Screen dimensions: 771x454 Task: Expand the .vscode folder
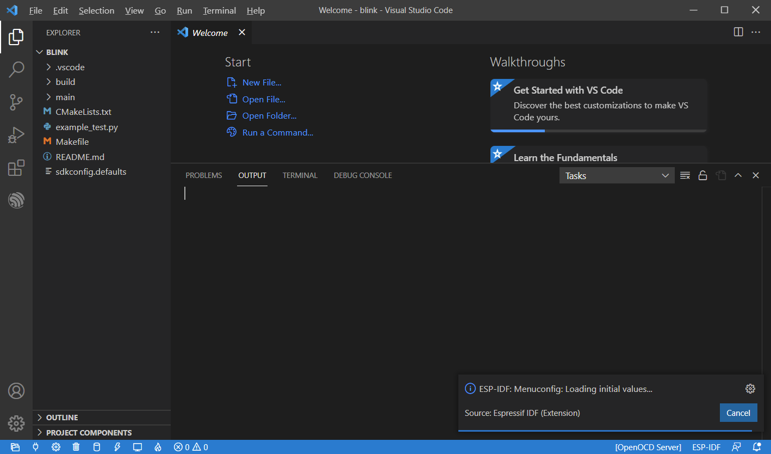[102, 67]
